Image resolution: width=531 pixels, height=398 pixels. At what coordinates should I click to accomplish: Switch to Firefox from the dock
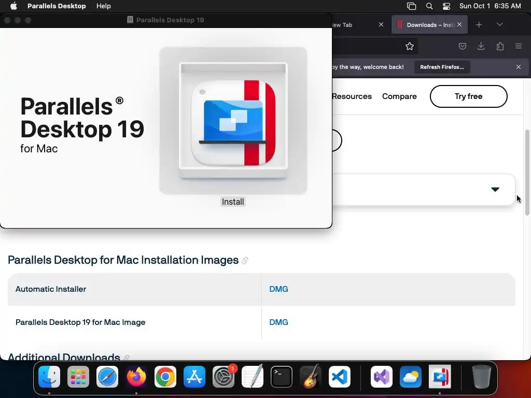136,376
